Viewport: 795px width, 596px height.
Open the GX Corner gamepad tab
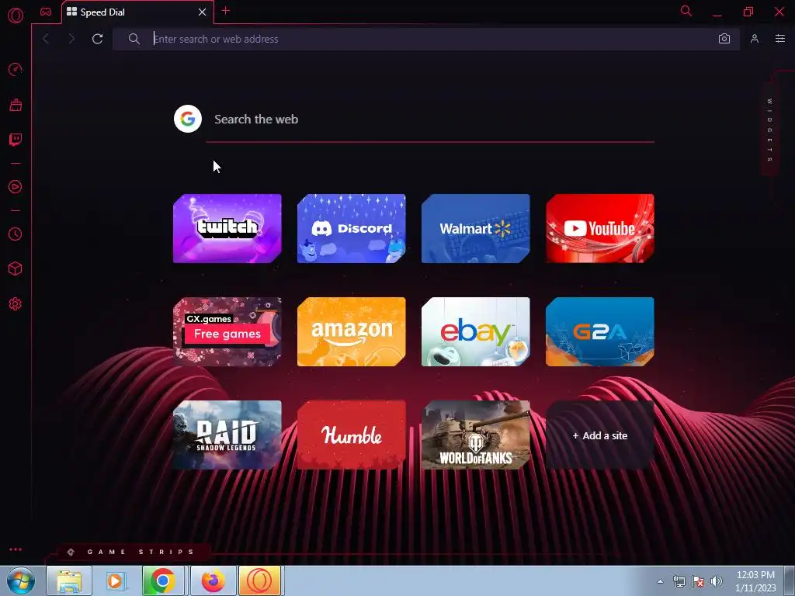pyautogui.click(x=46, y=12)
